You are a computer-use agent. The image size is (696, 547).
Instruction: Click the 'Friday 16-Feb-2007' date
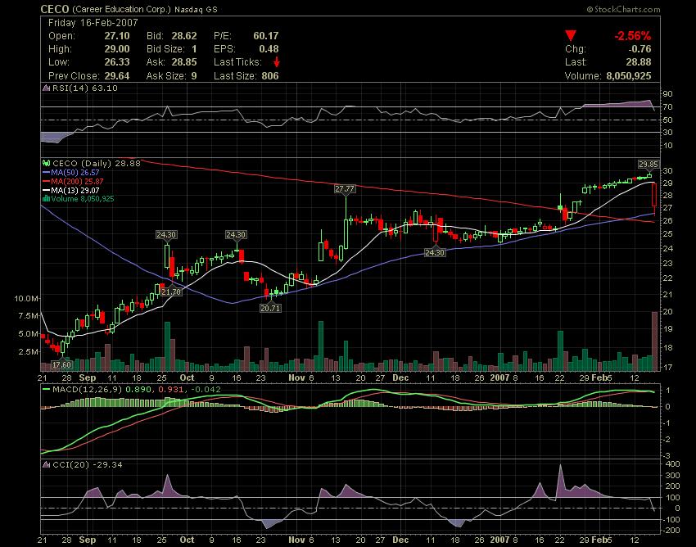(x=93, y=23)
